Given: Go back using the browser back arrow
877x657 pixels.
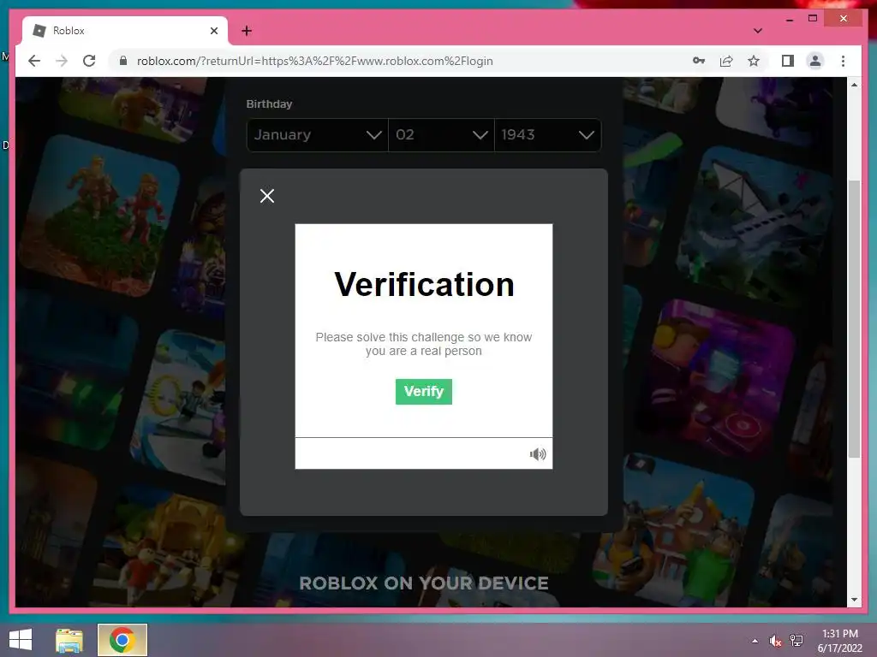Looking at the screenshot, I should click(x=34, y=61).
